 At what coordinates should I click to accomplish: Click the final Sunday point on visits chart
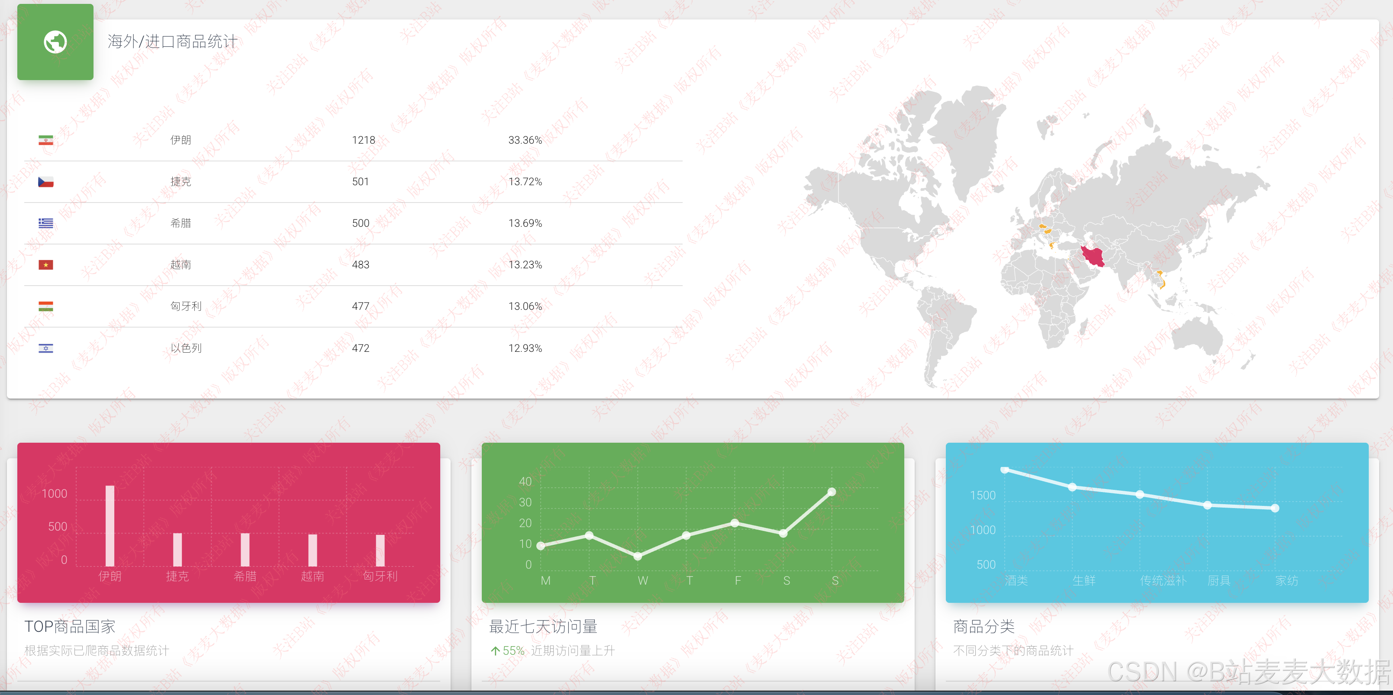(x=832, y=492)
